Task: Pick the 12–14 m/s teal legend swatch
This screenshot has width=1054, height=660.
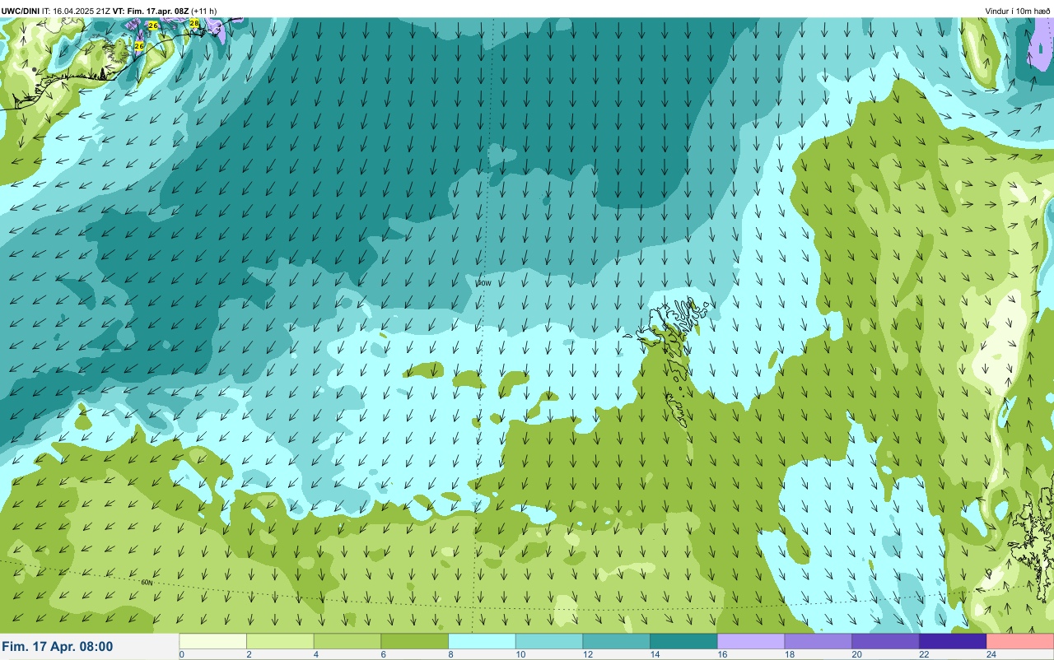Action: (x=617, y=641)
